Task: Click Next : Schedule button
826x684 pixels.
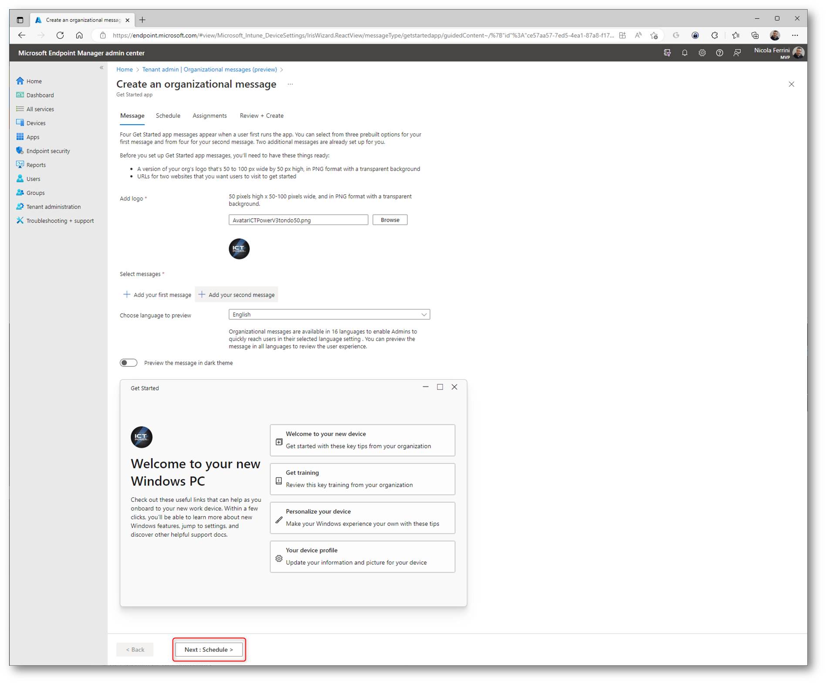Action: point(209,649)
